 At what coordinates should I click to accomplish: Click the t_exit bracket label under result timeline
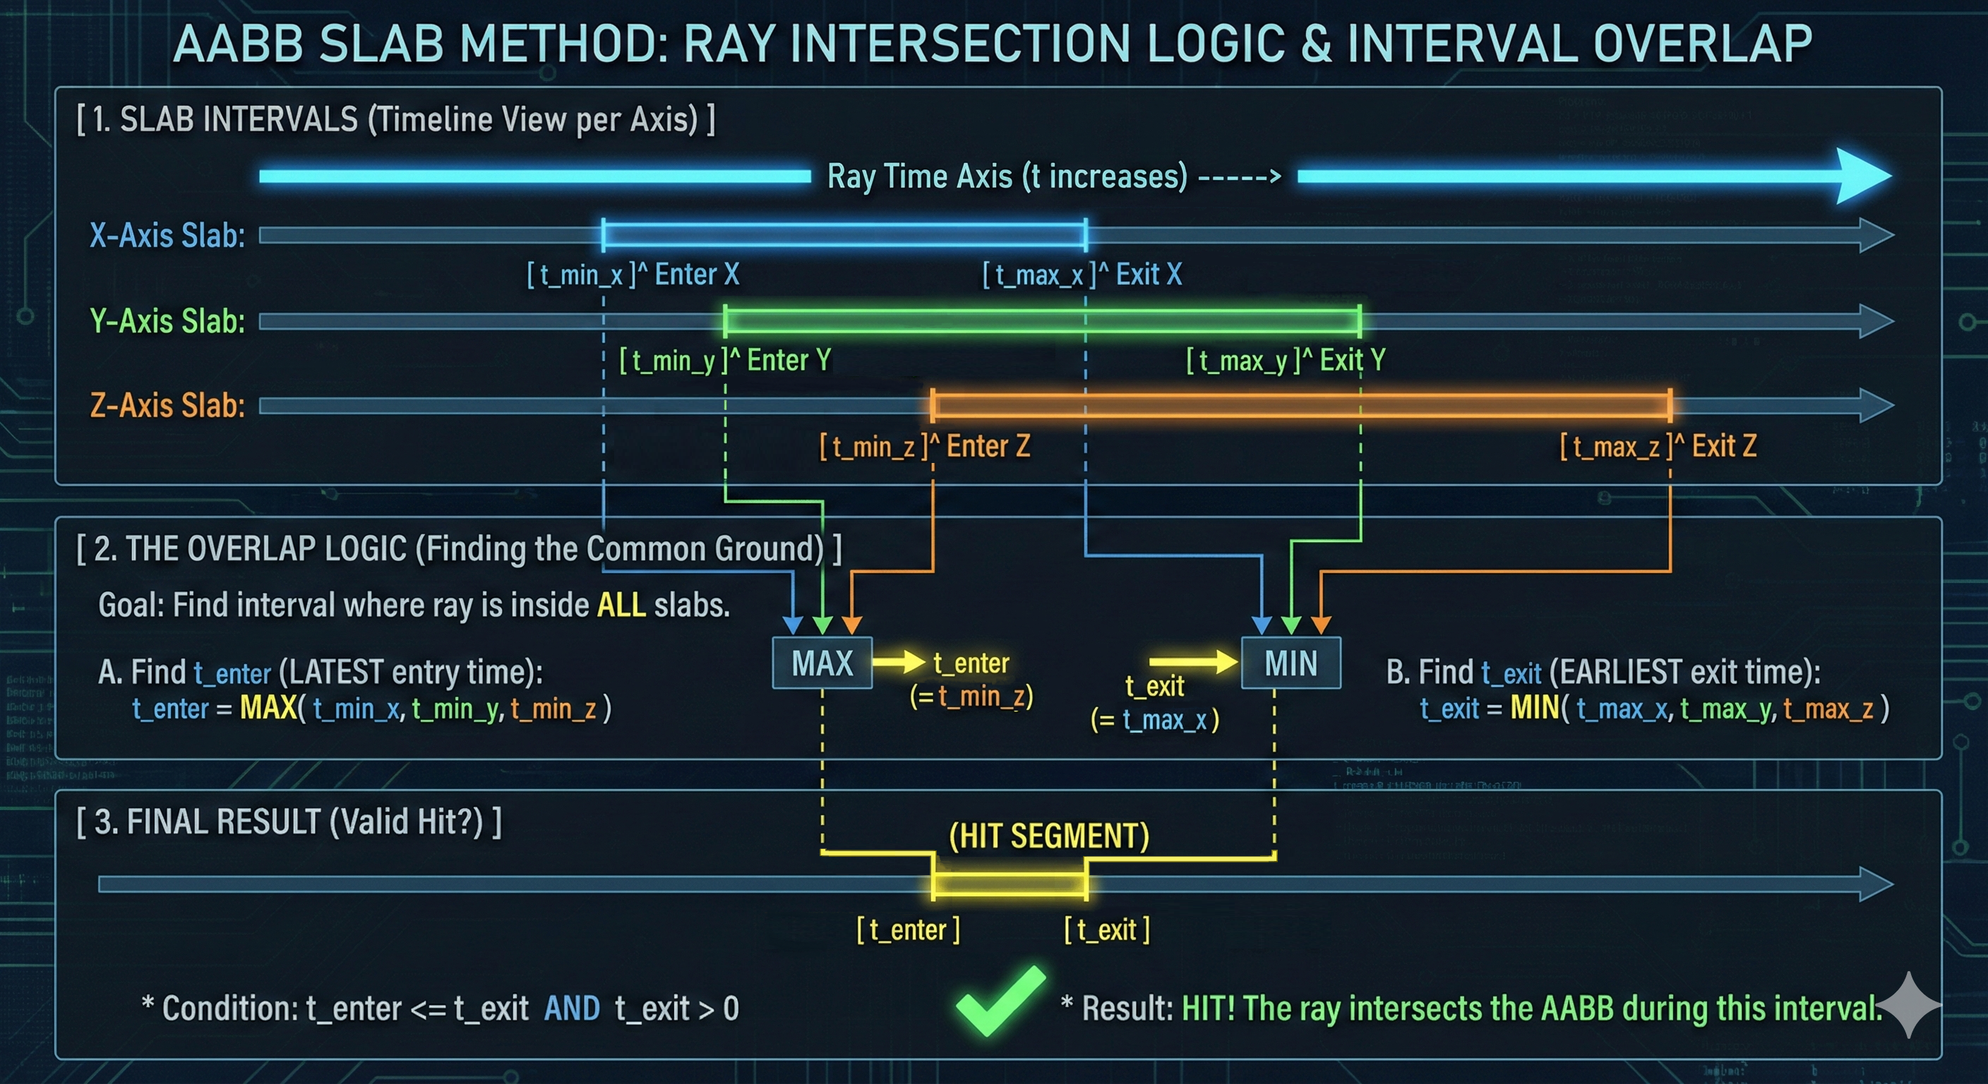1107,930
